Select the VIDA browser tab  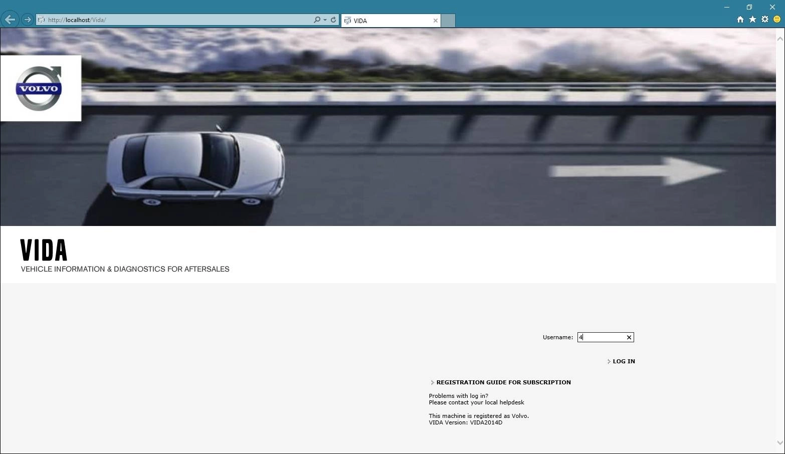pos(391,21)
